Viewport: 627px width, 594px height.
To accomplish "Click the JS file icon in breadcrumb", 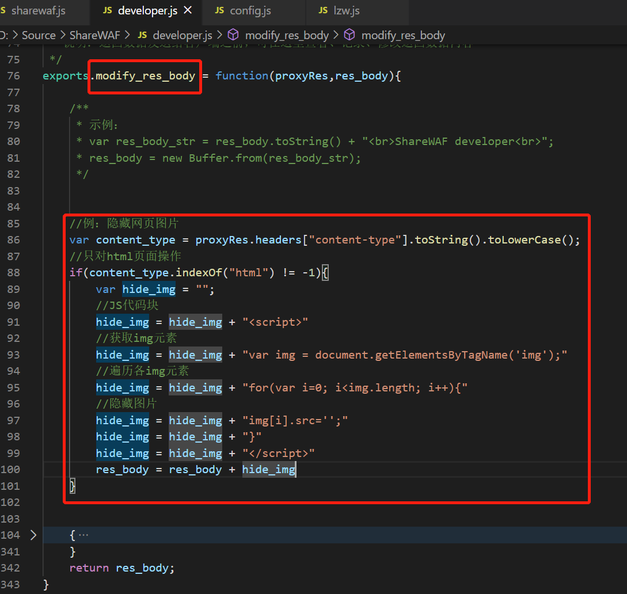I will (142, 35).
